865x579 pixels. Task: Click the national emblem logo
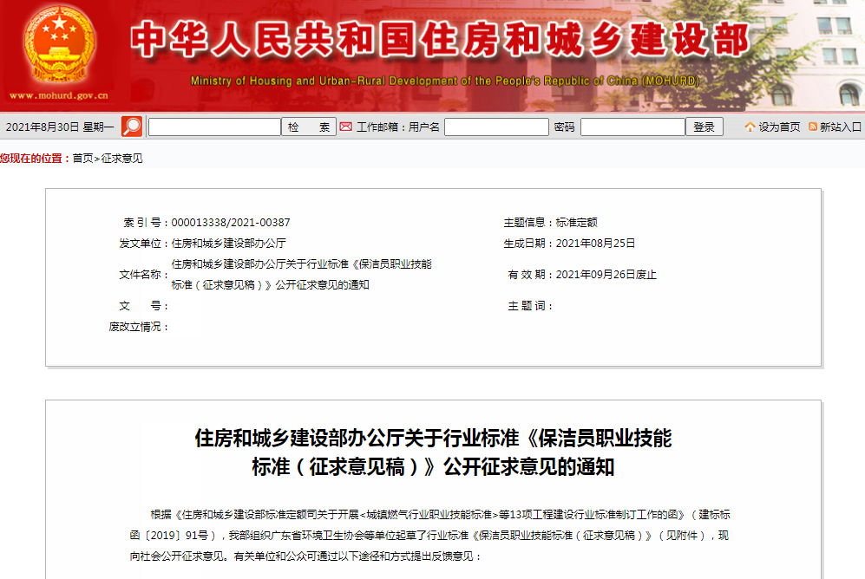58,45
